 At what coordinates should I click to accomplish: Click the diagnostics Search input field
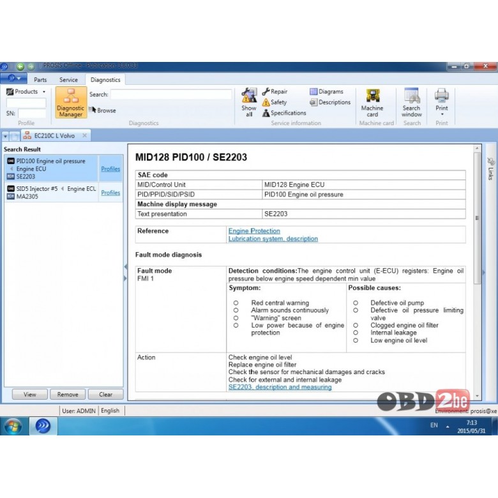point(171,94)
